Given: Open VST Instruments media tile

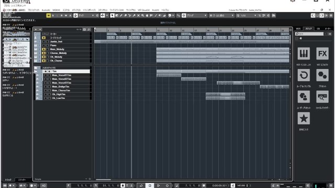Looking at the screenshot, I should 304,53.
